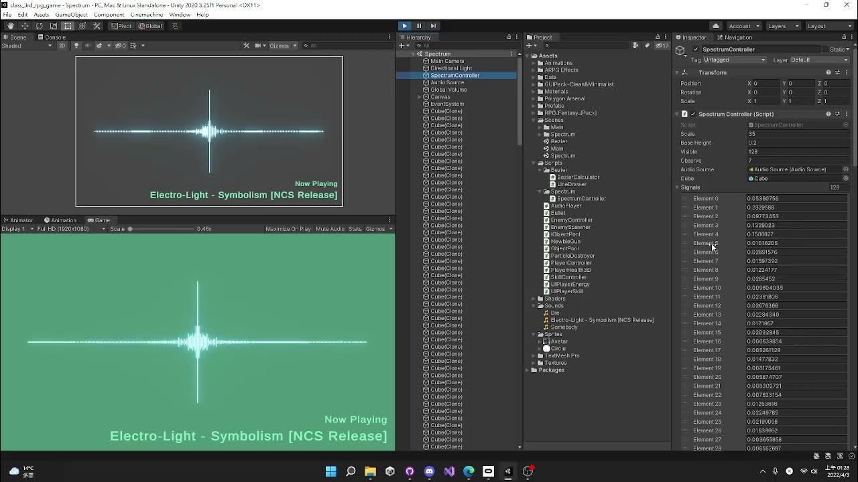This screenshot has width=858, height=482.
Task: Open Spectrum Controller script context menu dots
Action: (x=846, y=114)
